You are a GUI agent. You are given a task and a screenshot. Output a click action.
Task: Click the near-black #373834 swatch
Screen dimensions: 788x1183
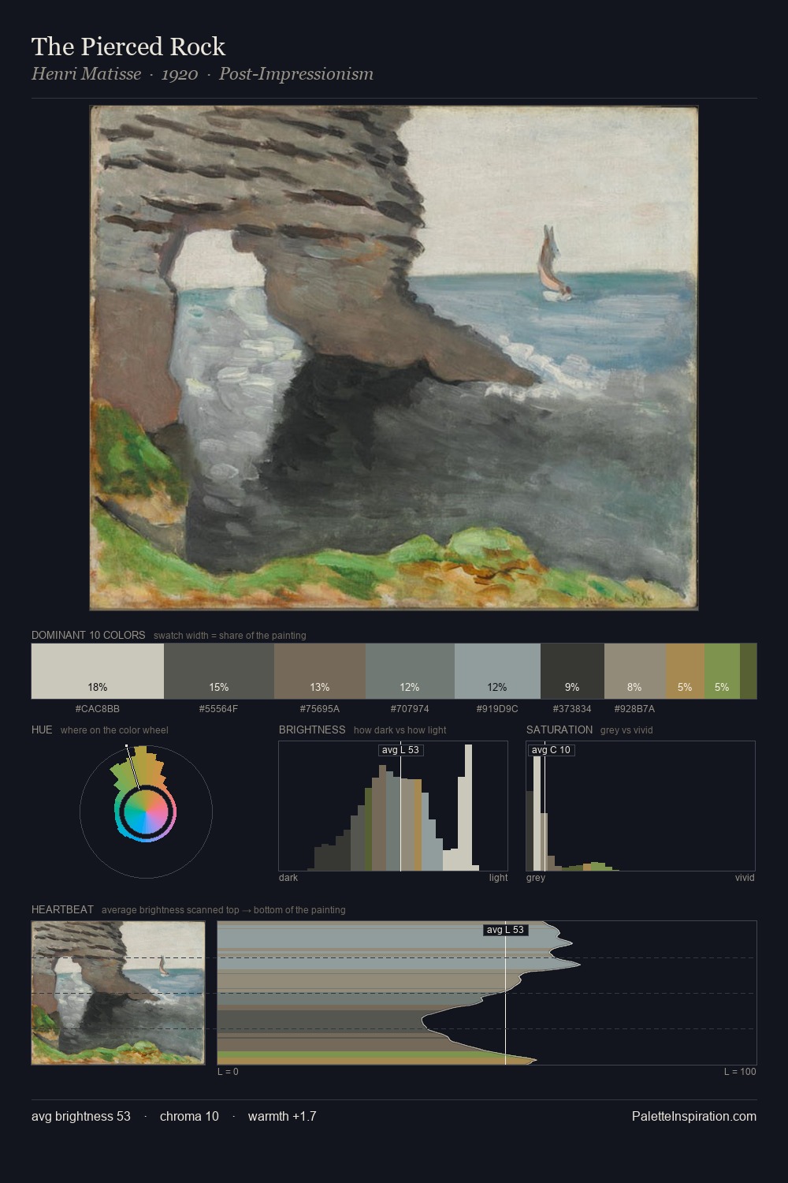(572, 671)
